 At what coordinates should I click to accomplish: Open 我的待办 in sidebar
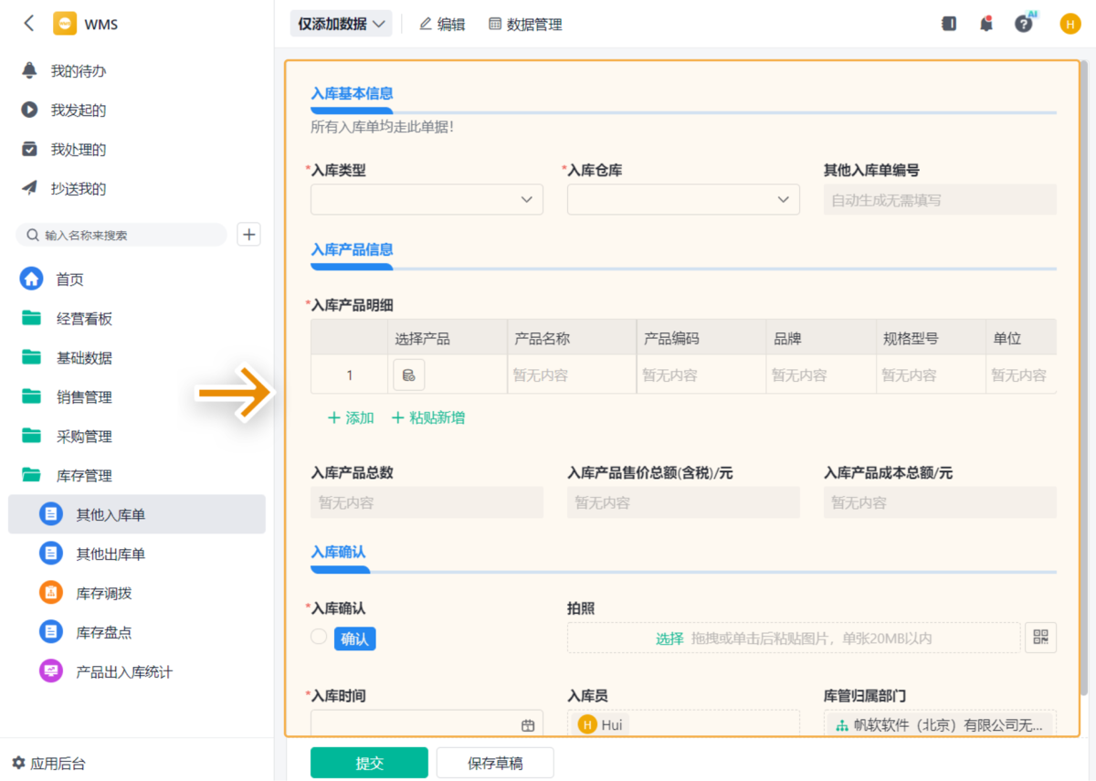(x=79, y=71)
